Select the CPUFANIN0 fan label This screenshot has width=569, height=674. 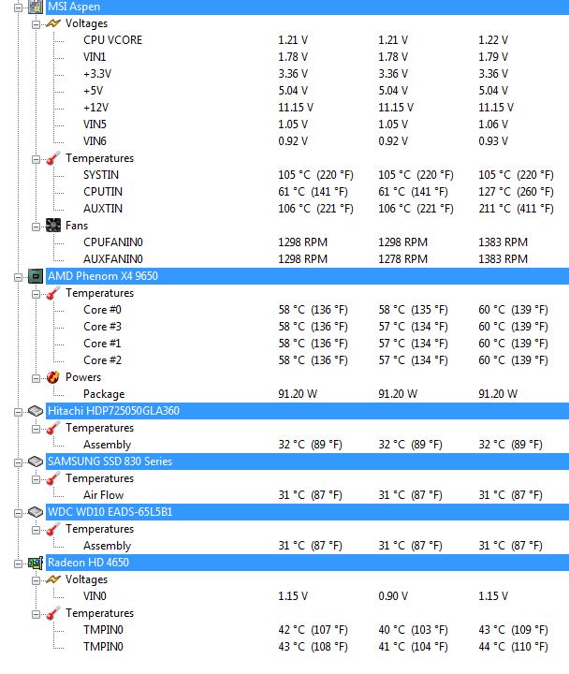113,242
